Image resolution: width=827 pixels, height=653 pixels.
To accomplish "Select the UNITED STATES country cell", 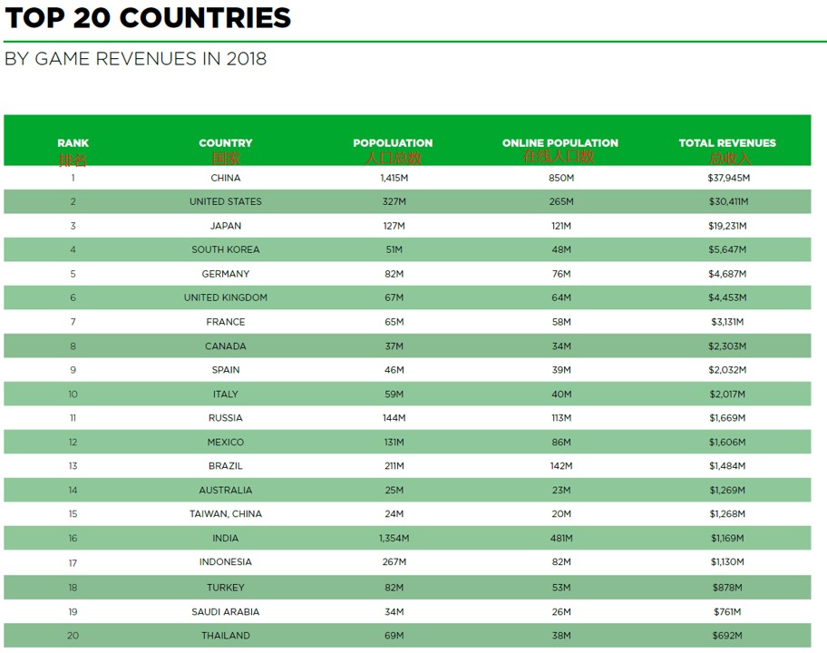I will point(226,201).
